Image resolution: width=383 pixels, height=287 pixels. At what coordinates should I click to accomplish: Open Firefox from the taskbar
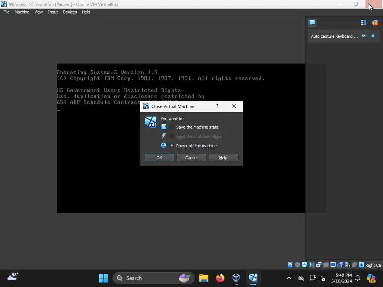coord(220,278)
